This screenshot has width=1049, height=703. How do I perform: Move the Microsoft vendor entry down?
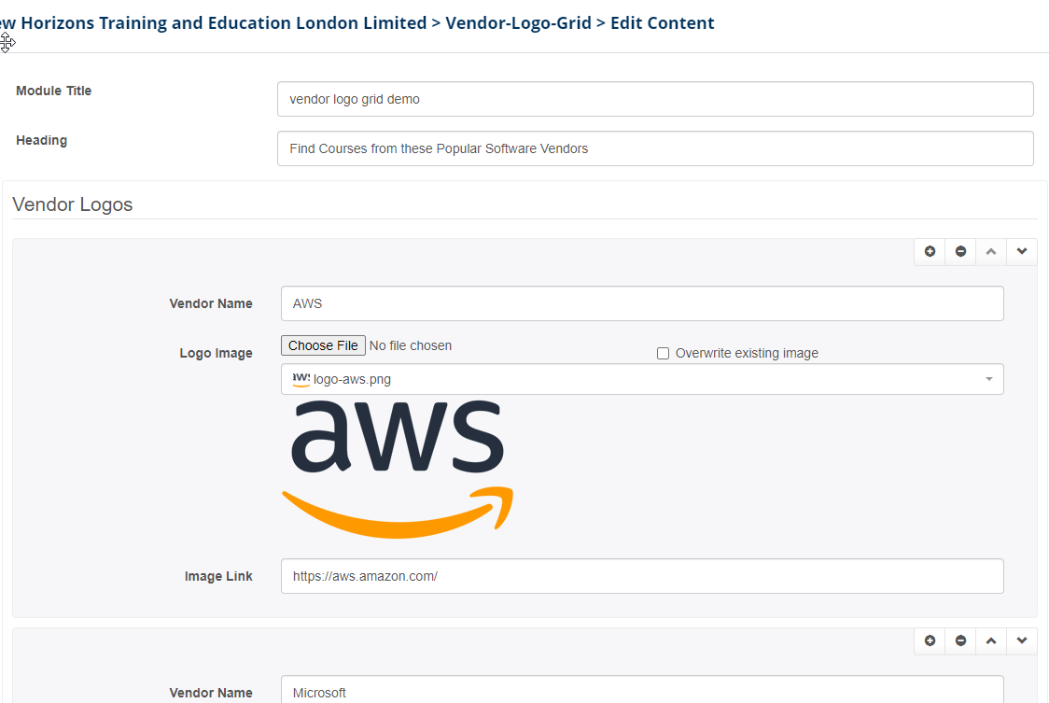click(x=1022, y=641)
